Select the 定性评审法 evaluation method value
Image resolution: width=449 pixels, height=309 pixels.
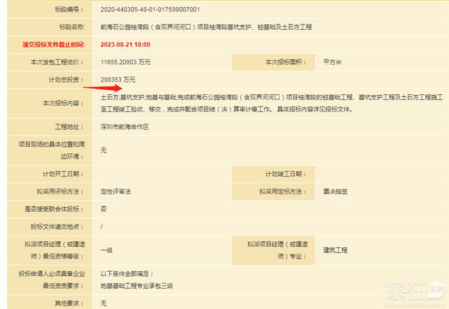coord(115,191)
